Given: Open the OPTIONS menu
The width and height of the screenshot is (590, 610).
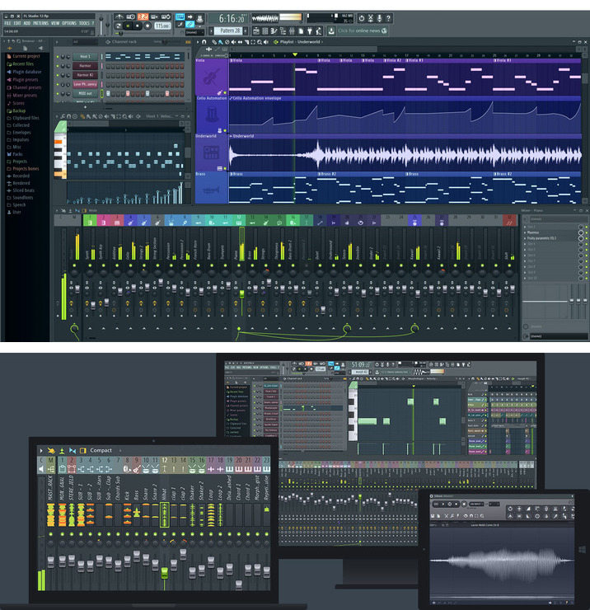Looking at the screenshot, I should click(68, 23).
